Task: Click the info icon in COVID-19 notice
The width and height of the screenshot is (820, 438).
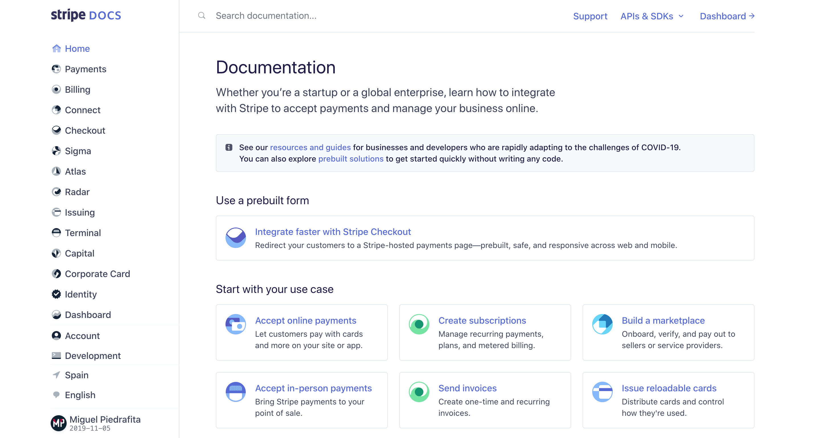Action: point(229,148)
